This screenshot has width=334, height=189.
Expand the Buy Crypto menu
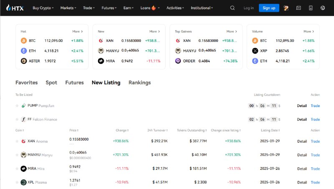click(x=43, y=8)
